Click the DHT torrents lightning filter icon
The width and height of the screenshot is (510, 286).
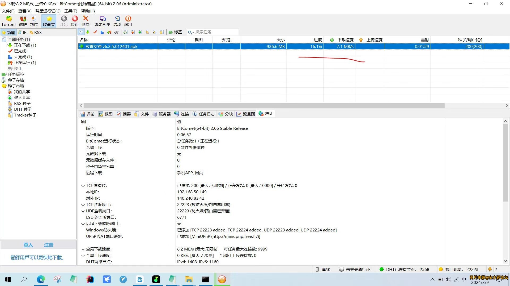[x=155, y=32]
